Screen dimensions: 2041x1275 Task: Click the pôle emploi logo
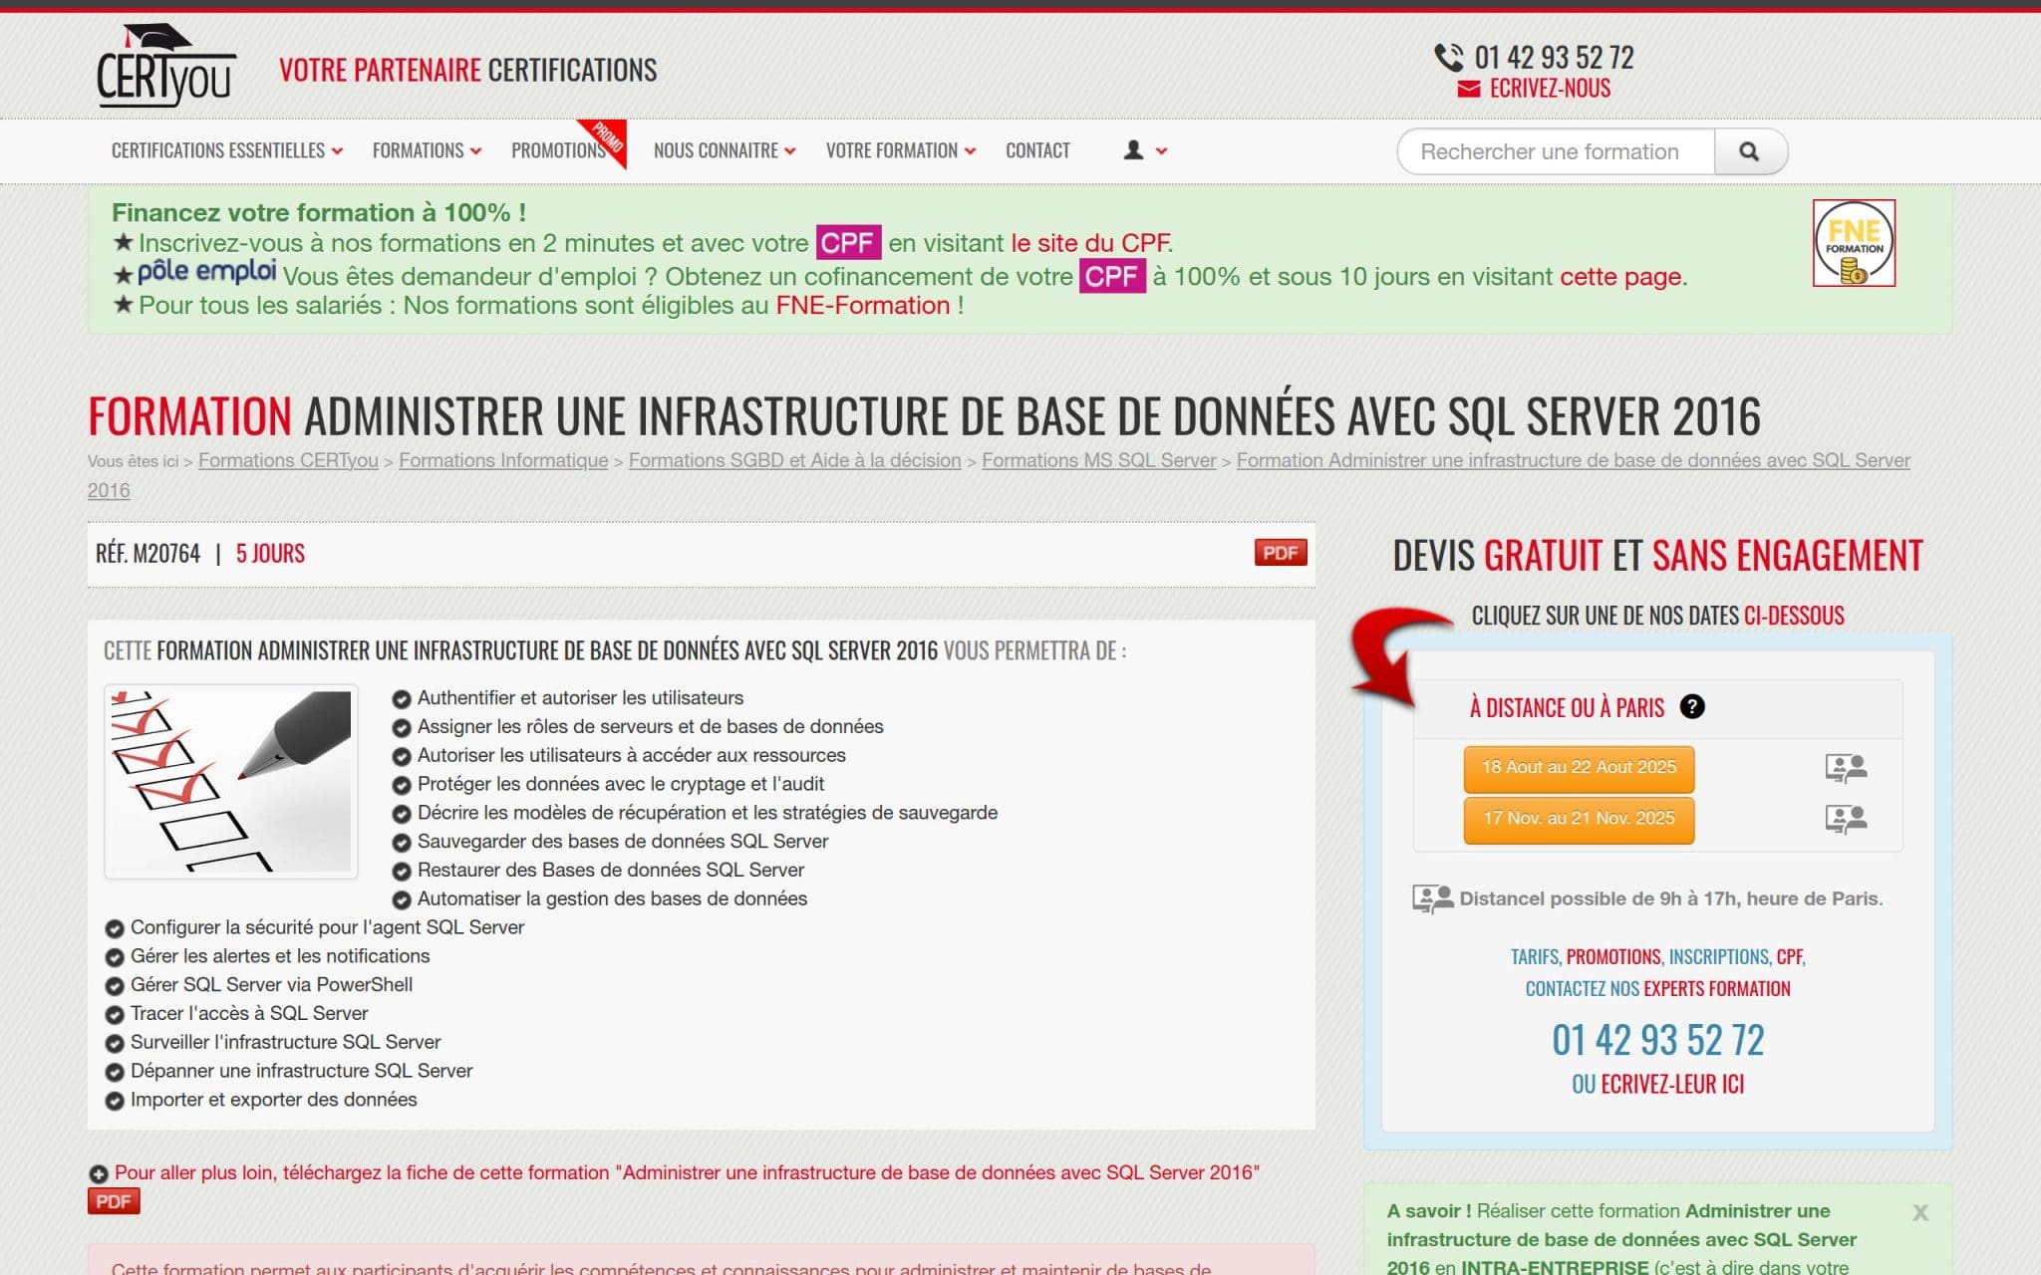206,271
